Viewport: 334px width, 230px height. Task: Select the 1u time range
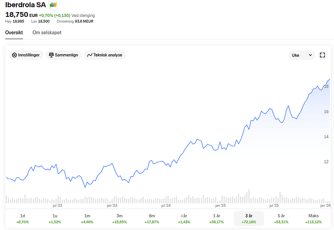pyautogui.click(x=55, y=218)
